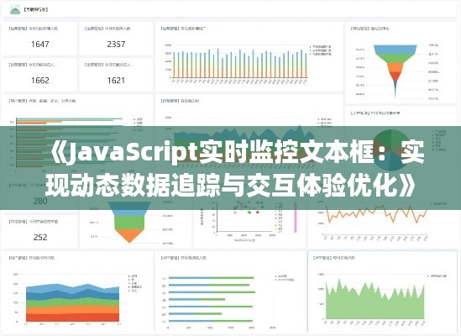Click the dashboard logo icon at top-left
Image resolution: width=461 pixels, height=336 pixels.
point(15,10)
